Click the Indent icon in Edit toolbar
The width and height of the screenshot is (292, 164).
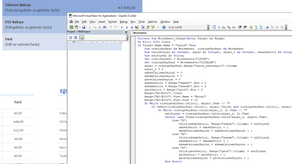(240, 27)
